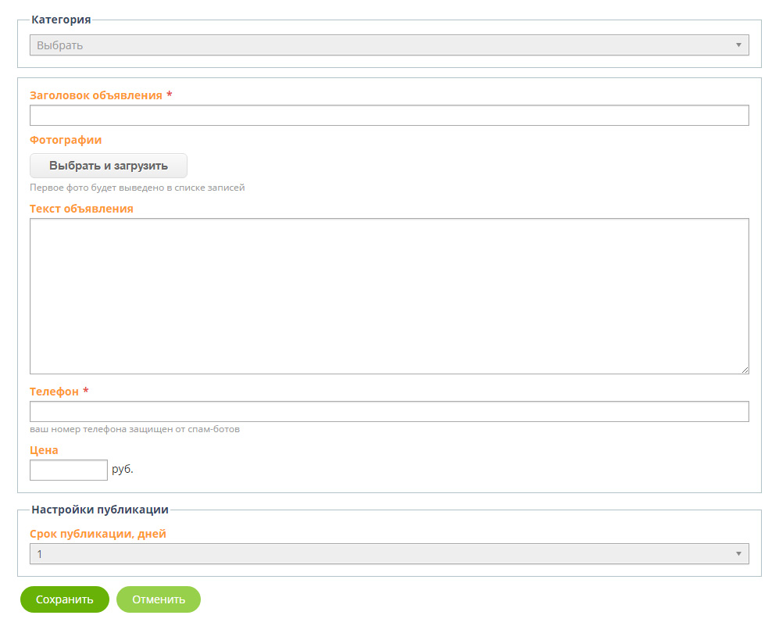Click inside the Телефон input field

point(388,412)
